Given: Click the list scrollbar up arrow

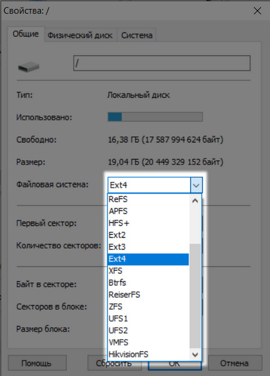Looking at the screenshot, I should pyautogui.click(x=195, y=201).
